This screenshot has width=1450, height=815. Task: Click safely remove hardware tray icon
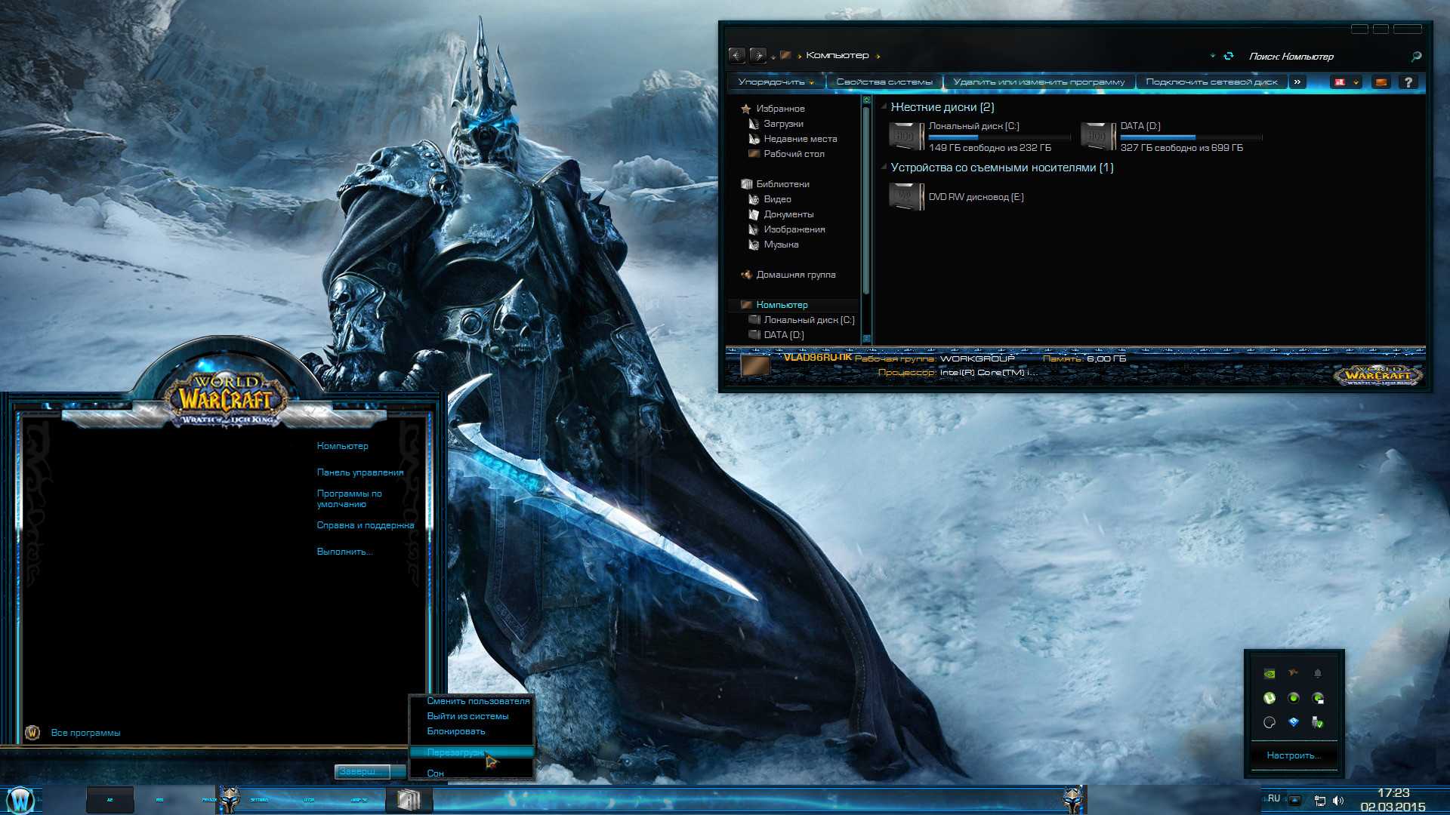pyautogui.click(x=1318, y=722)
